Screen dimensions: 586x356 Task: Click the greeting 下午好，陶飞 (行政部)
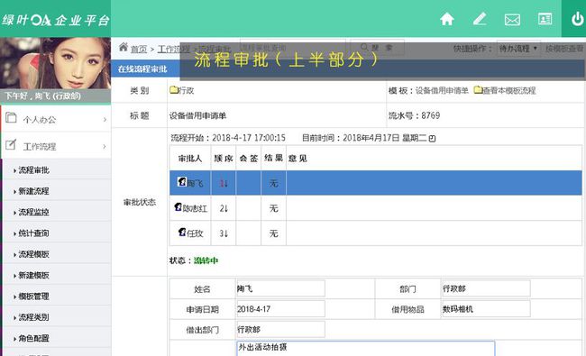click(42, 96)
